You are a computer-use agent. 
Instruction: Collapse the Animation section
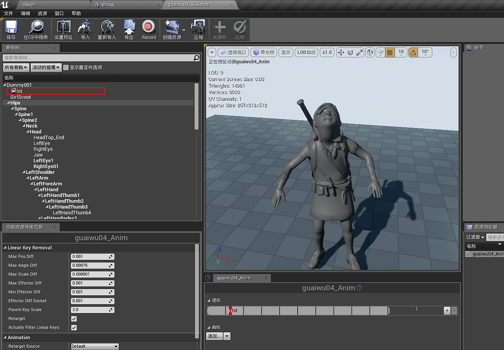pyautogui.click(x=5, y=338)
